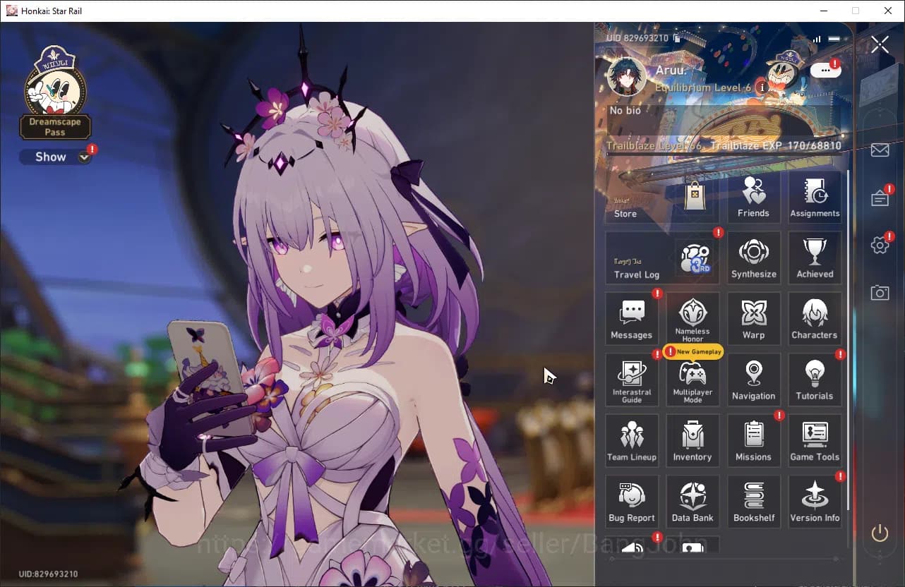Click the chat bubble ellipsis button
905x587 pixels.
(x=825, y=71)
